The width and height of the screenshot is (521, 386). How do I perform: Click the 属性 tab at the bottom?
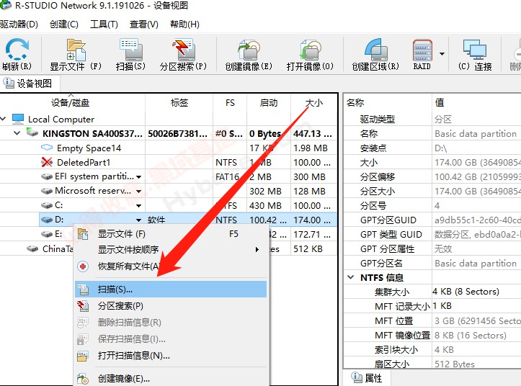[x=368, y=377]
